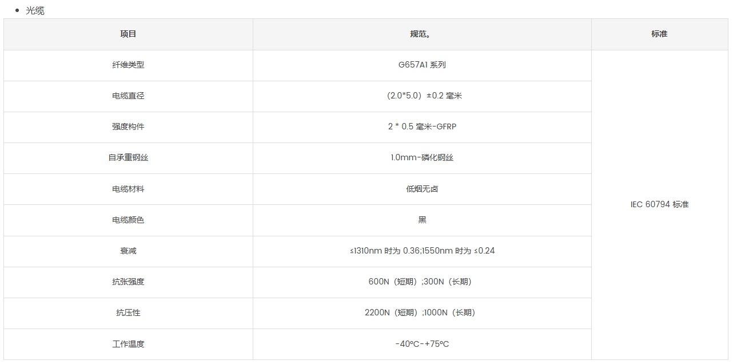The image size is (733, 364).
Task: Click the 黑 color value cell
Action: [x=422, y=220]
